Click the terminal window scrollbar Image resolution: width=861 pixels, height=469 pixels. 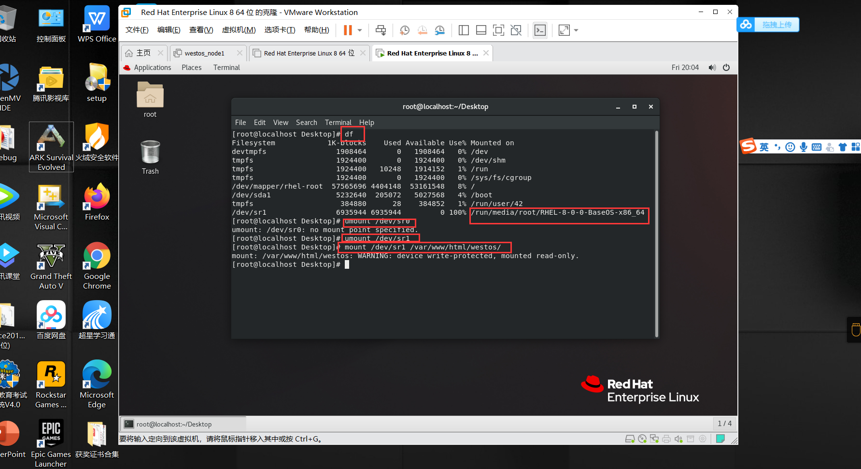click(x=657, y=234)
